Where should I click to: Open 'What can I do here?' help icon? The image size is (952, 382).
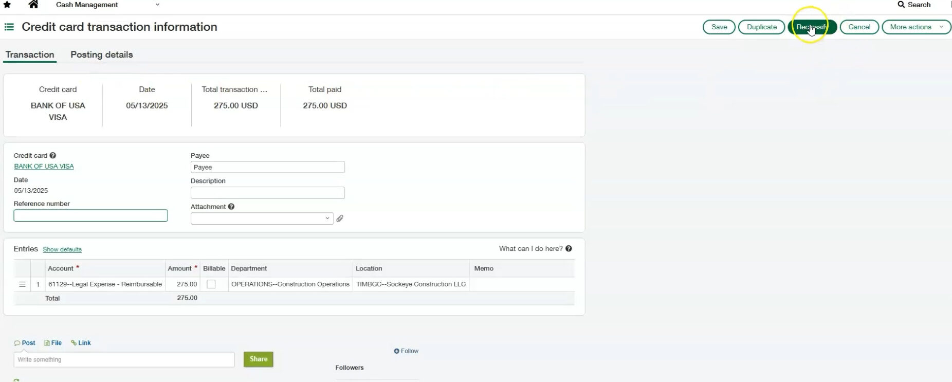pyautogui.click(x=569, y=248)
